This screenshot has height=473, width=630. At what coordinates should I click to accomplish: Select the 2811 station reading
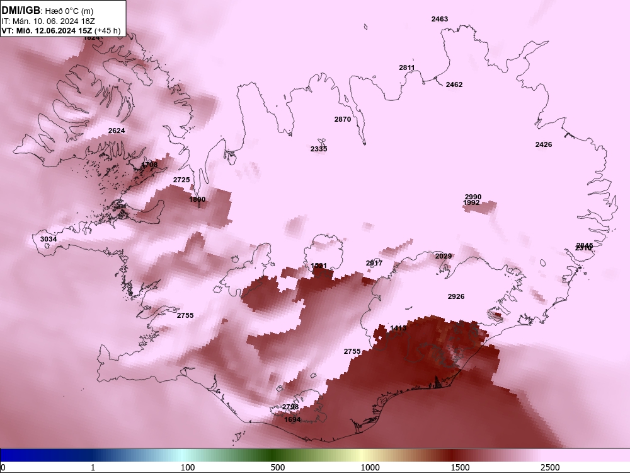[x=406, y=67]
